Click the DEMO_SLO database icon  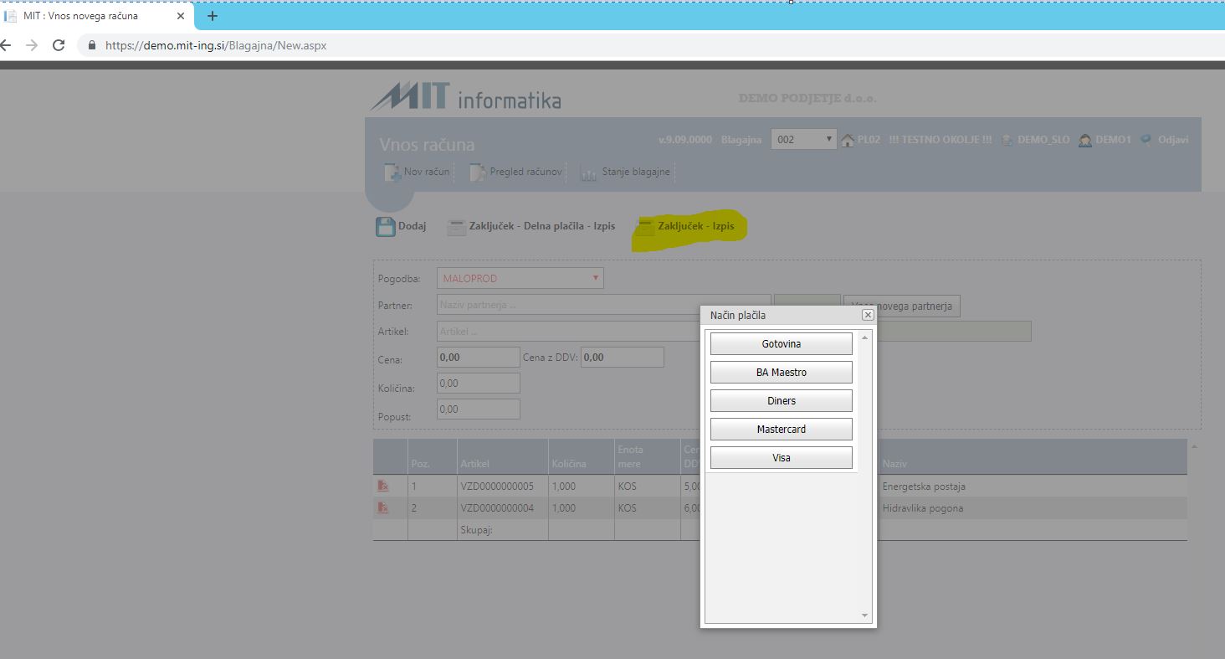(1008, 140)
